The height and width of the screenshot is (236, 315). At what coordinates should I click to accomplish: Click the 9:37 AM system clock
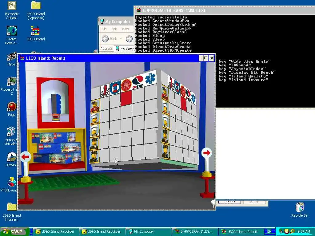coord(304,231)
